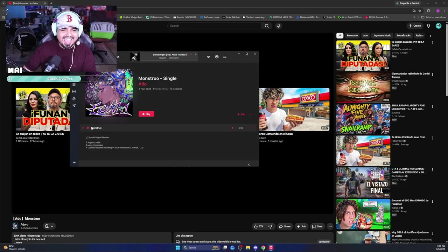Click the Apple Music volume speaker icon
448x252 pixels.
208,57
